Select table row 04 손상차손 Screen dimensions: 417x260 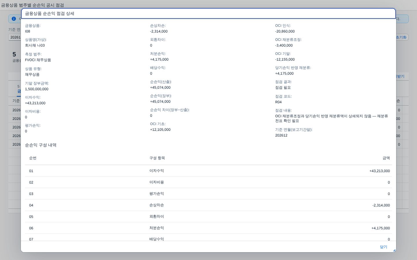(x=209, y=205)
